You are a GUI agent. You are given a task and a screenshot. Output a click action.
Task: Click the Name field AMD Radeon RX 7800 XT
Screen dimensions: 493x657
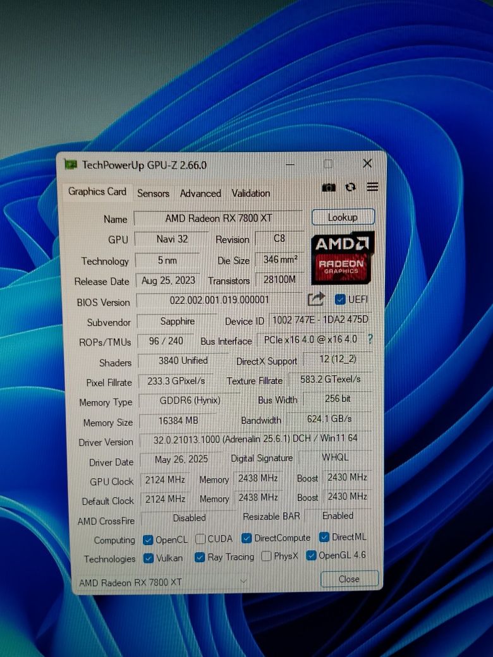[x=218, y=219]
